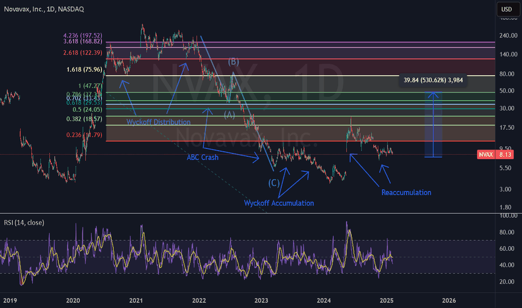Click 2023 on the time axis
Image resolution: width=522 pixels, height=308 pixels.
click(x=262, y=300)
